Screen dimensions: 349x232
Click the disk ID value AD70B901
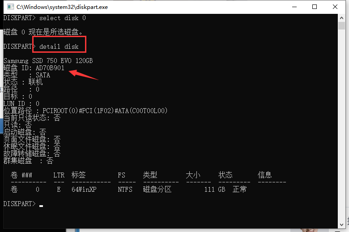pos(50,68)
